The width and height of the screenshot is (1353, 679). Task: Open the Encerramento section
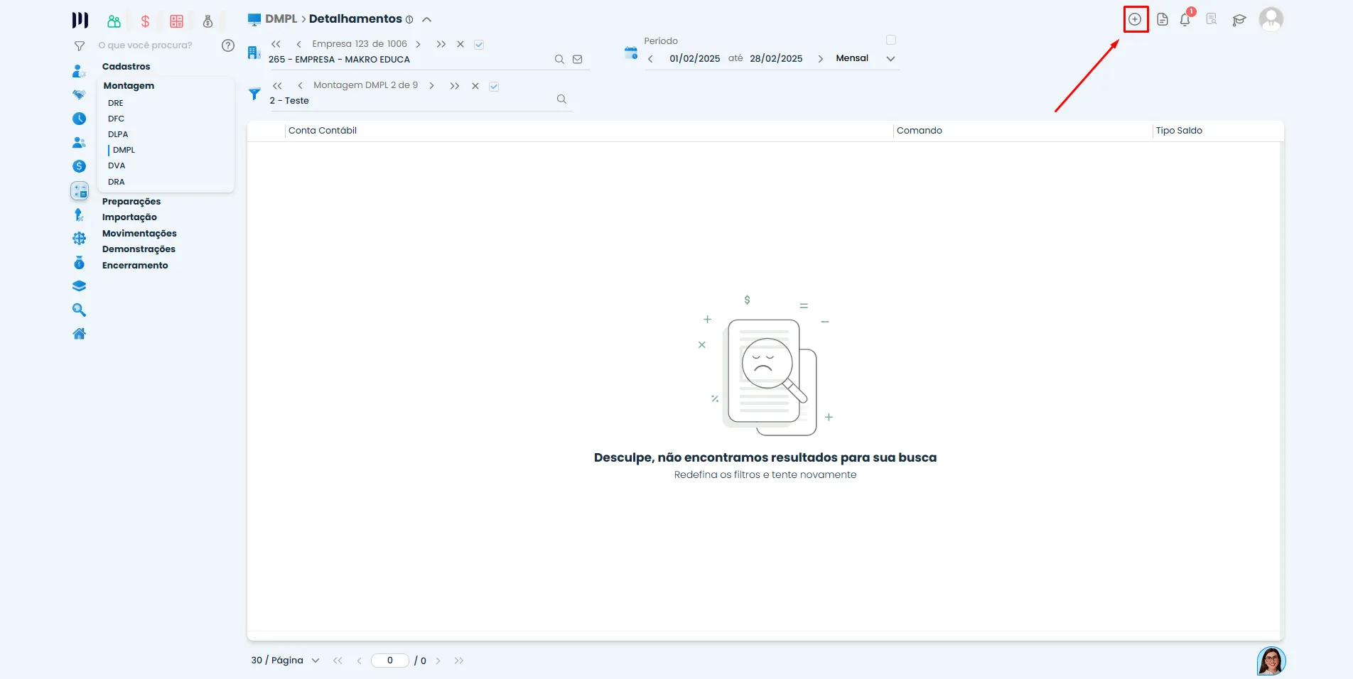(135, 266)
